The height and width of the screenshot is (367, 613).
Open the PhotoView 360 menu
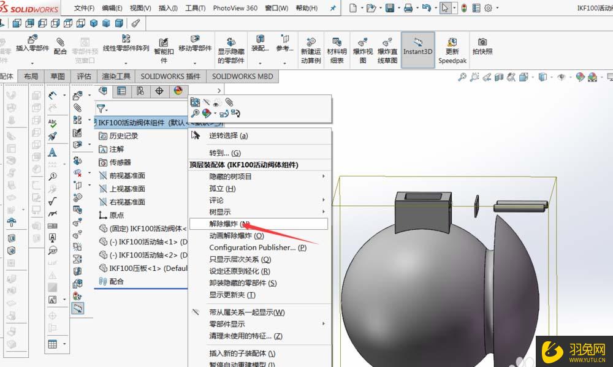pyautogui.click(x=235, y=8)
